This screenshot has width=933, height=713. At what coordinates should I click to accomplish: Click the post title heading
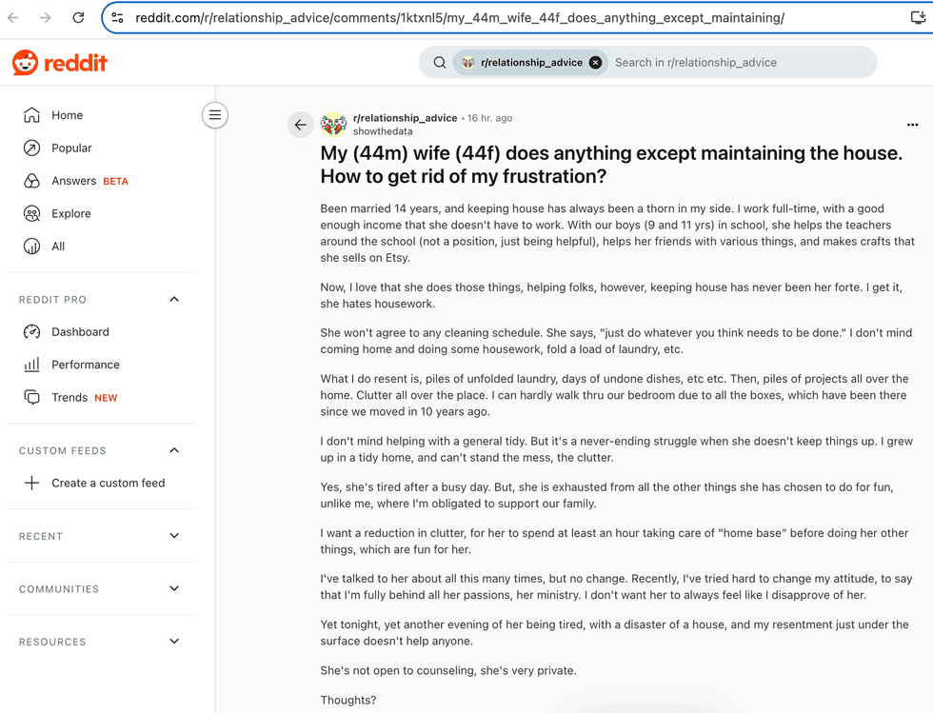(x=611, y=165)
